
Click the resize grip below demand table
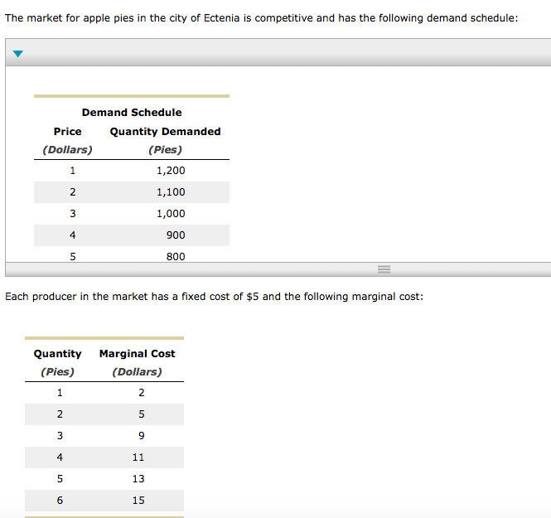(x=383, y=269)
